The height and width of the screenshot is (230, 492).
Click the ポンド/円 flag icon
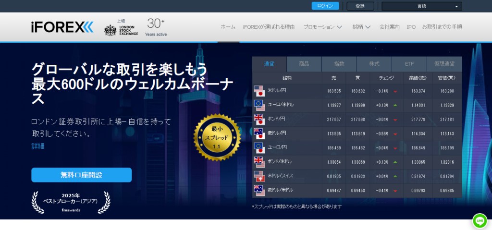coord(259,120)
